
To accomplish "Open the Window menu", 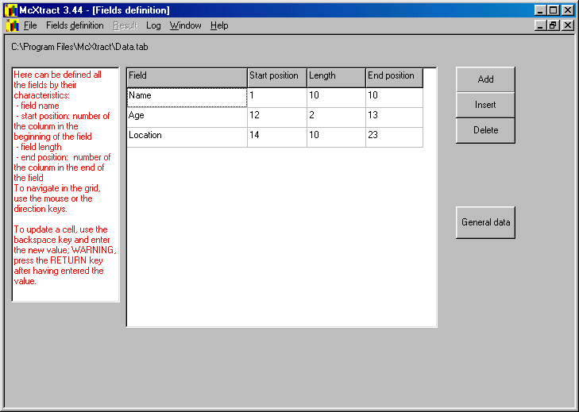I will 185,25.
